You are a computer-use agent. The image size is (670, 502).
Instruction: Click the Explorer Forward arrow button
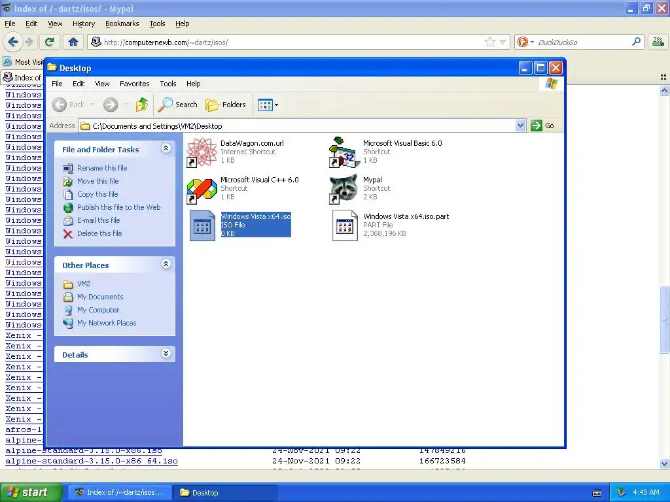tap(110, 105)
